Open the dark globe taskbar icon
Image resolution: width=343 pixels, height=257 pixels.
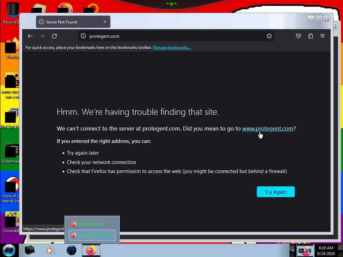pos(71,250)
